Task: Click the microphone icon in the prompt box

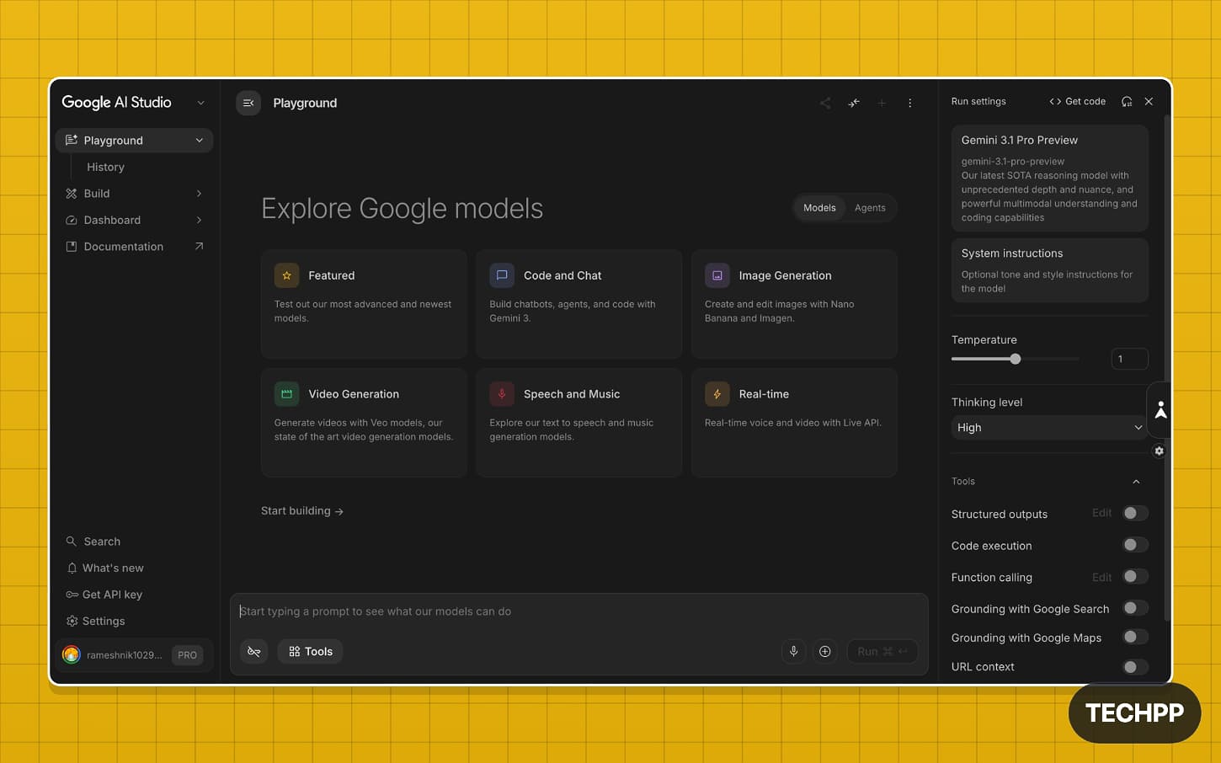Action: 793,651
